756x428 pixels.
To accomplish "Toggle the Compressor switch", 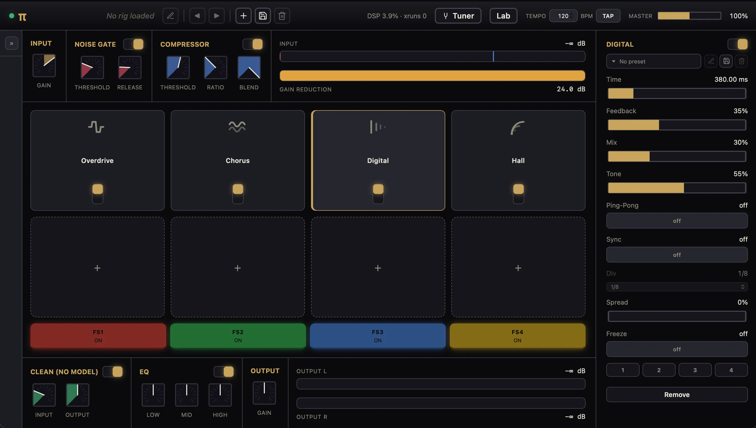I will pyautogui.click(x=253, y=44).
